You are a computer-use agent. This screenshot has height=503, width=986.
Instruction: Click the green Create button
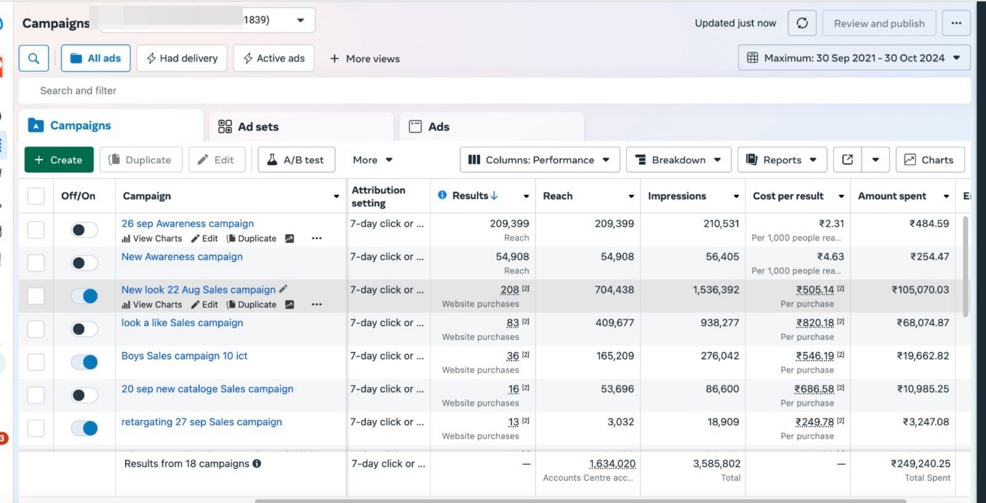(59, 160)
